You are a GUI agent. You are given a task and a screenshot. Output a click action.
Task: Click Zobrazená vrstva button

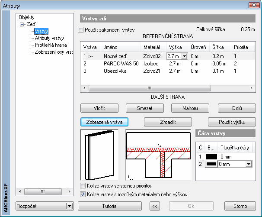click(105, 122)
